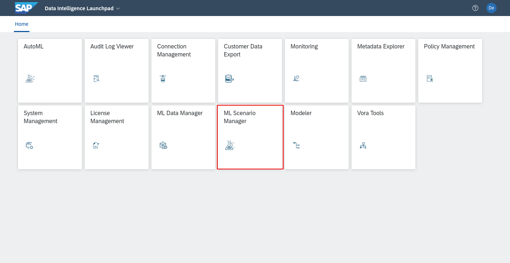Open the Policy Management tile title

[x=449, y=47]
